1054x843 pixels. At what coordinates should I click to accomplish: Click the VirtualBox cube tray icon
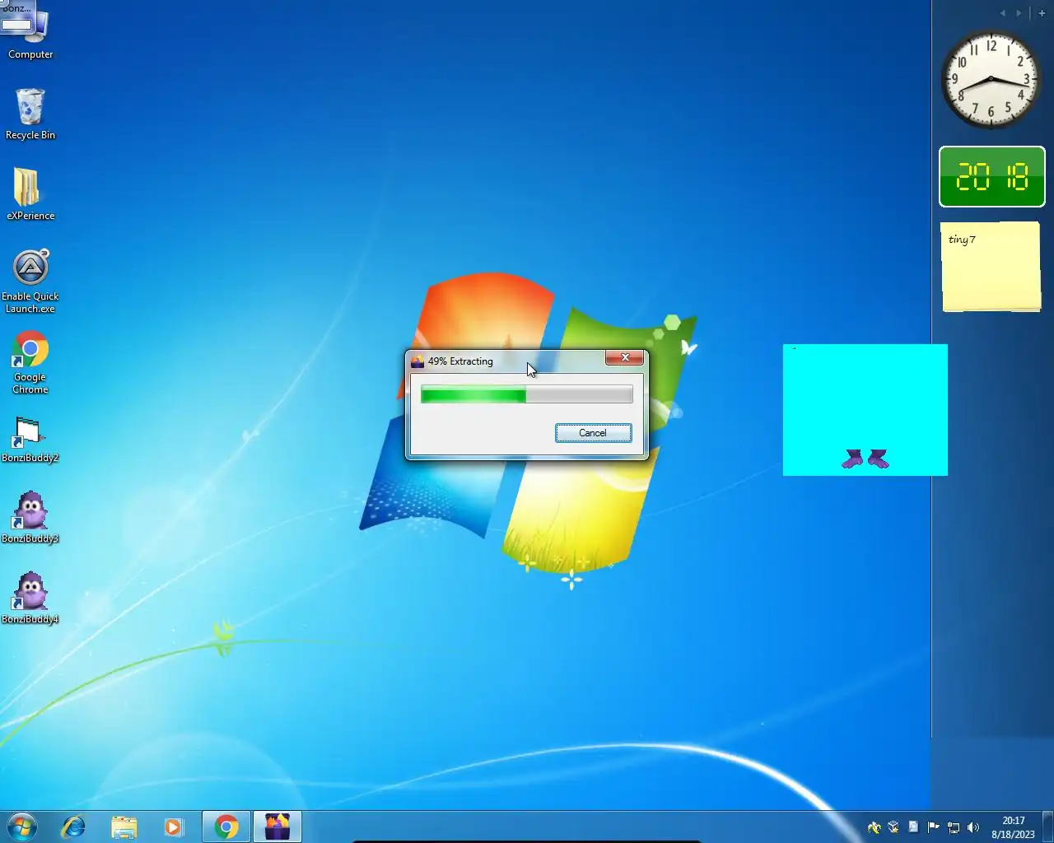[893, 827]
